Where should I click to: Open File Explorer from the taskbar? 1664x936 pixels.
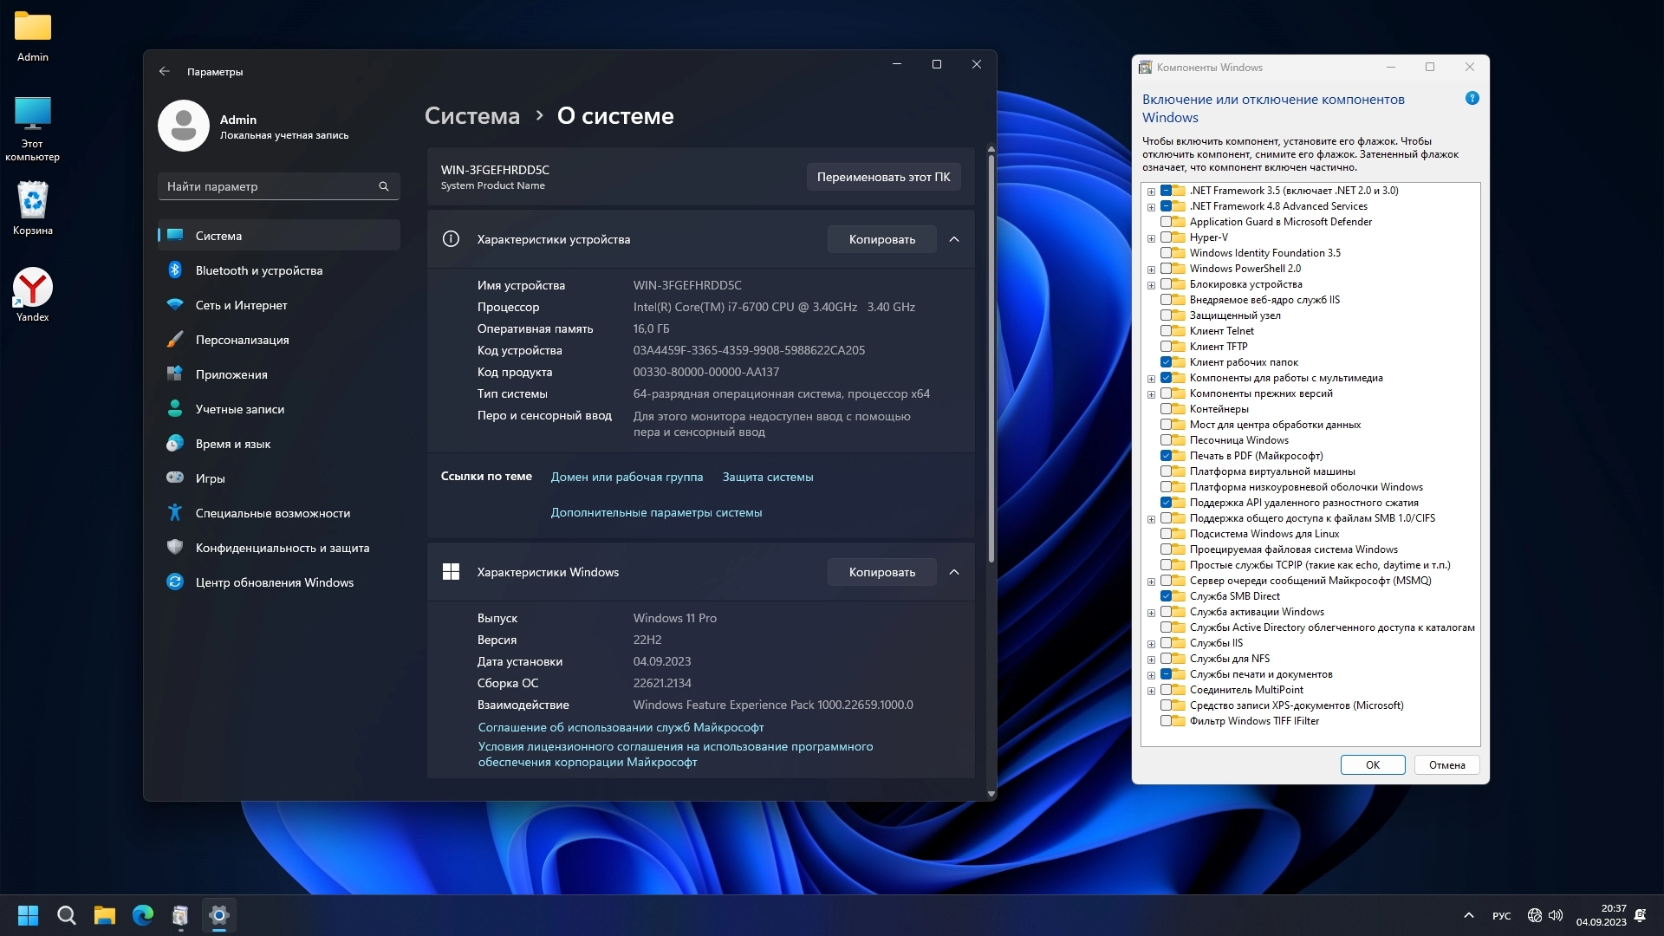pyautogui.click(x=105, y=915)
